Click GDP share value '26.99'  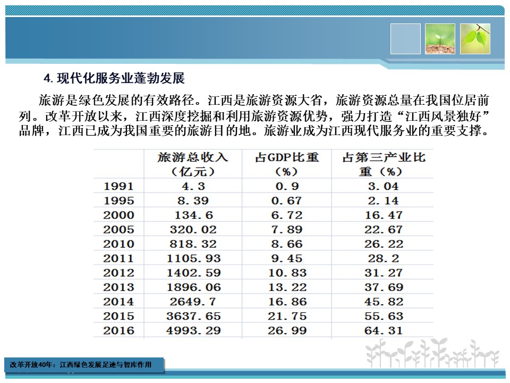287,330
